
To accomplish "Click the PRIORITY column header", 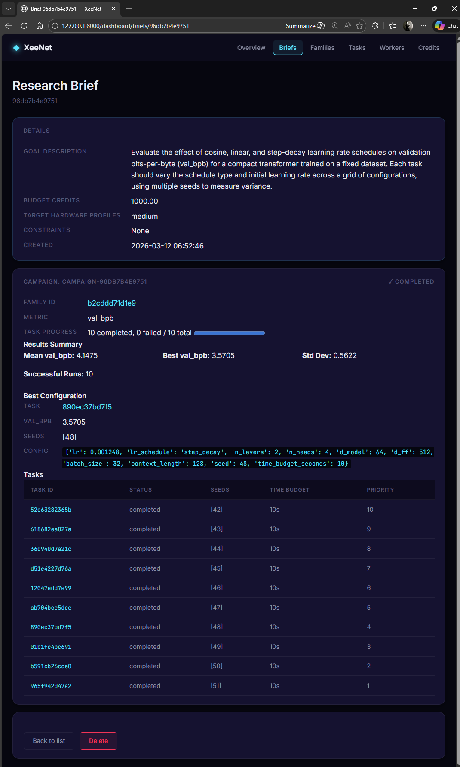I will (x=380, y=490).
